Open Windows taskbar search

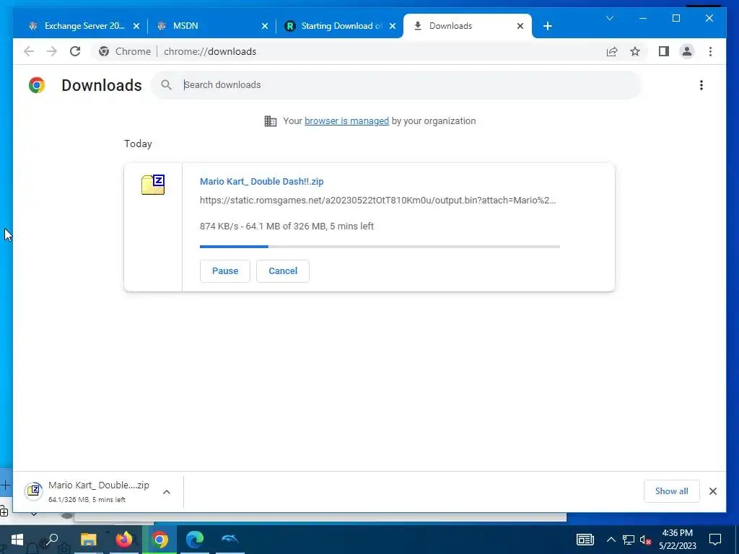coord(52,539)
